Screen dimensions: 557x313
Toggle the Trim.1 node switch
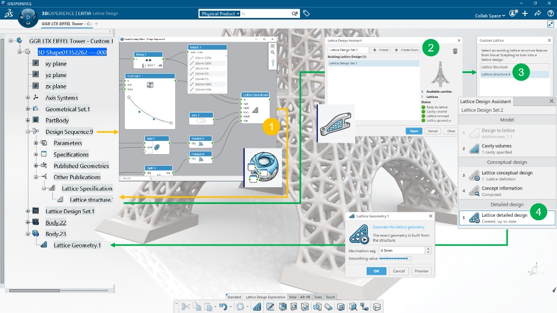(x=201, y=121)
